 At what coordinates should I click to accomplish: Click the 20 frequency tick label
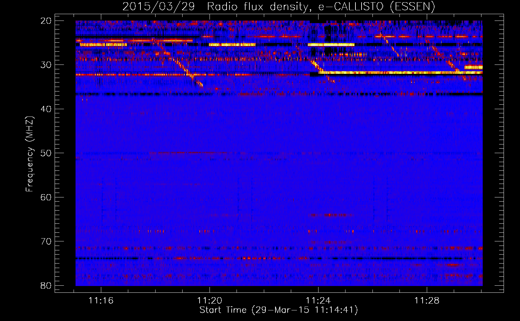coord(46,21)
